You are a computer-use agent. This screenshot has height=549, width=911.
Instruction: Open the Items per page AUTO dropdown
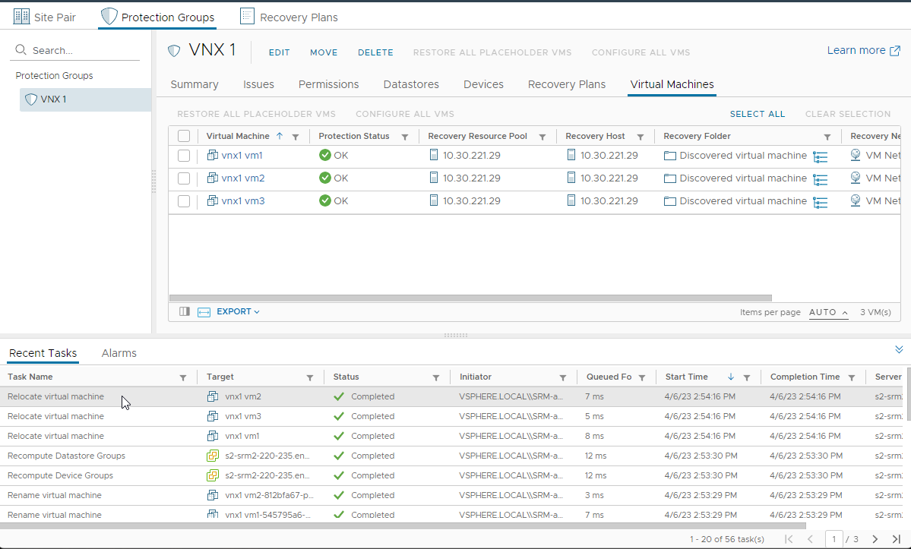[x=828, y=312]
